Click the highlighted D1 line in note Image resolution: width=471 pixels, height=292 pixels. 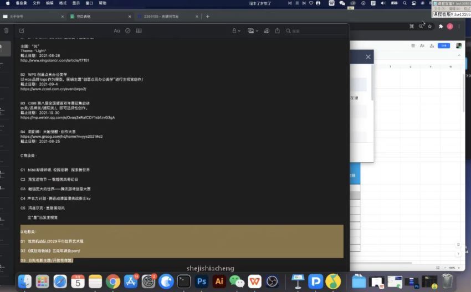pos(52,241)
